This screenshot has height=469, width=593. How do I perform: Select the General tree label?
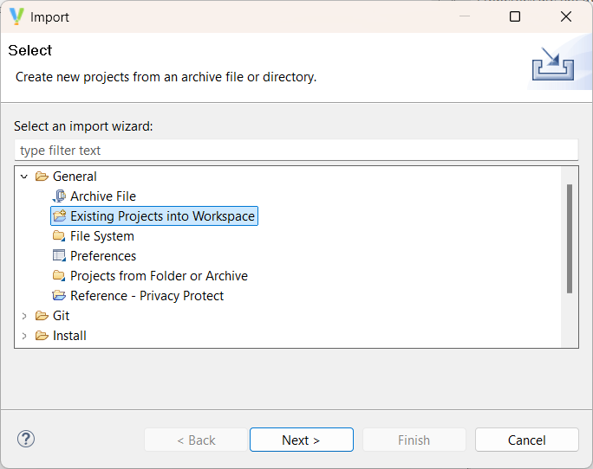[75, 177]
